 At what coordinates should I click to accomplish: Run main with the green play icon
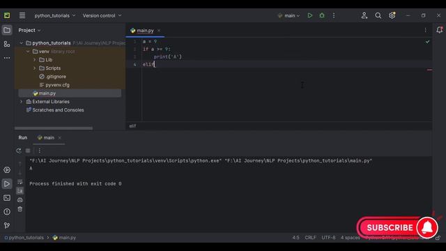pyautogui.click(x=309, y=15)
